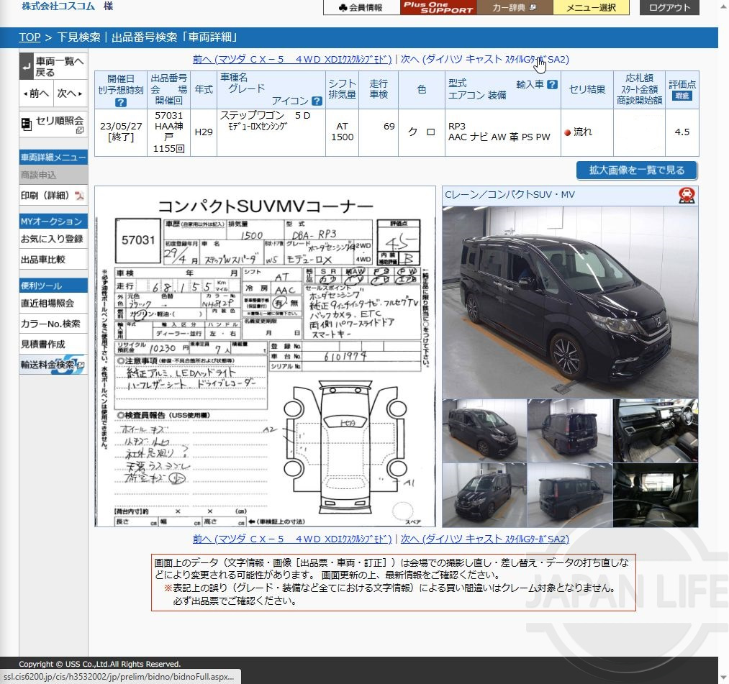729x684 pixels.
Task: Click the ログアウト button
Action: [x=669, y=8]
